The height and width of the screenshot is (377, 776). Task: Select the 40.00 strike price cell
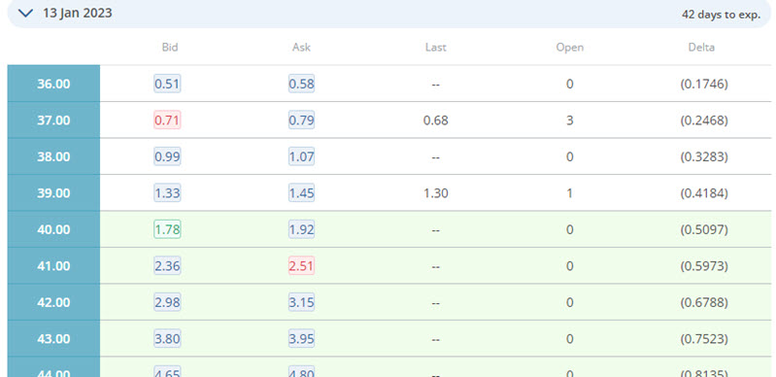point(53,229)
